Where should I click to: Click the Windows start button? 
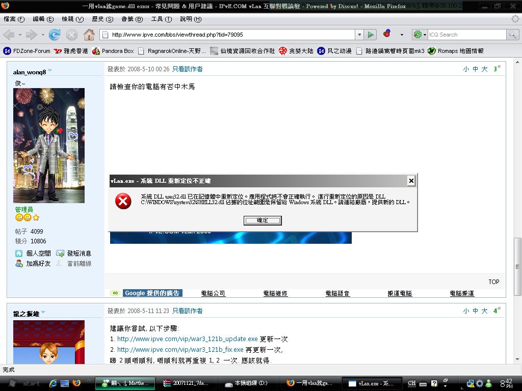tap(23, 383)
